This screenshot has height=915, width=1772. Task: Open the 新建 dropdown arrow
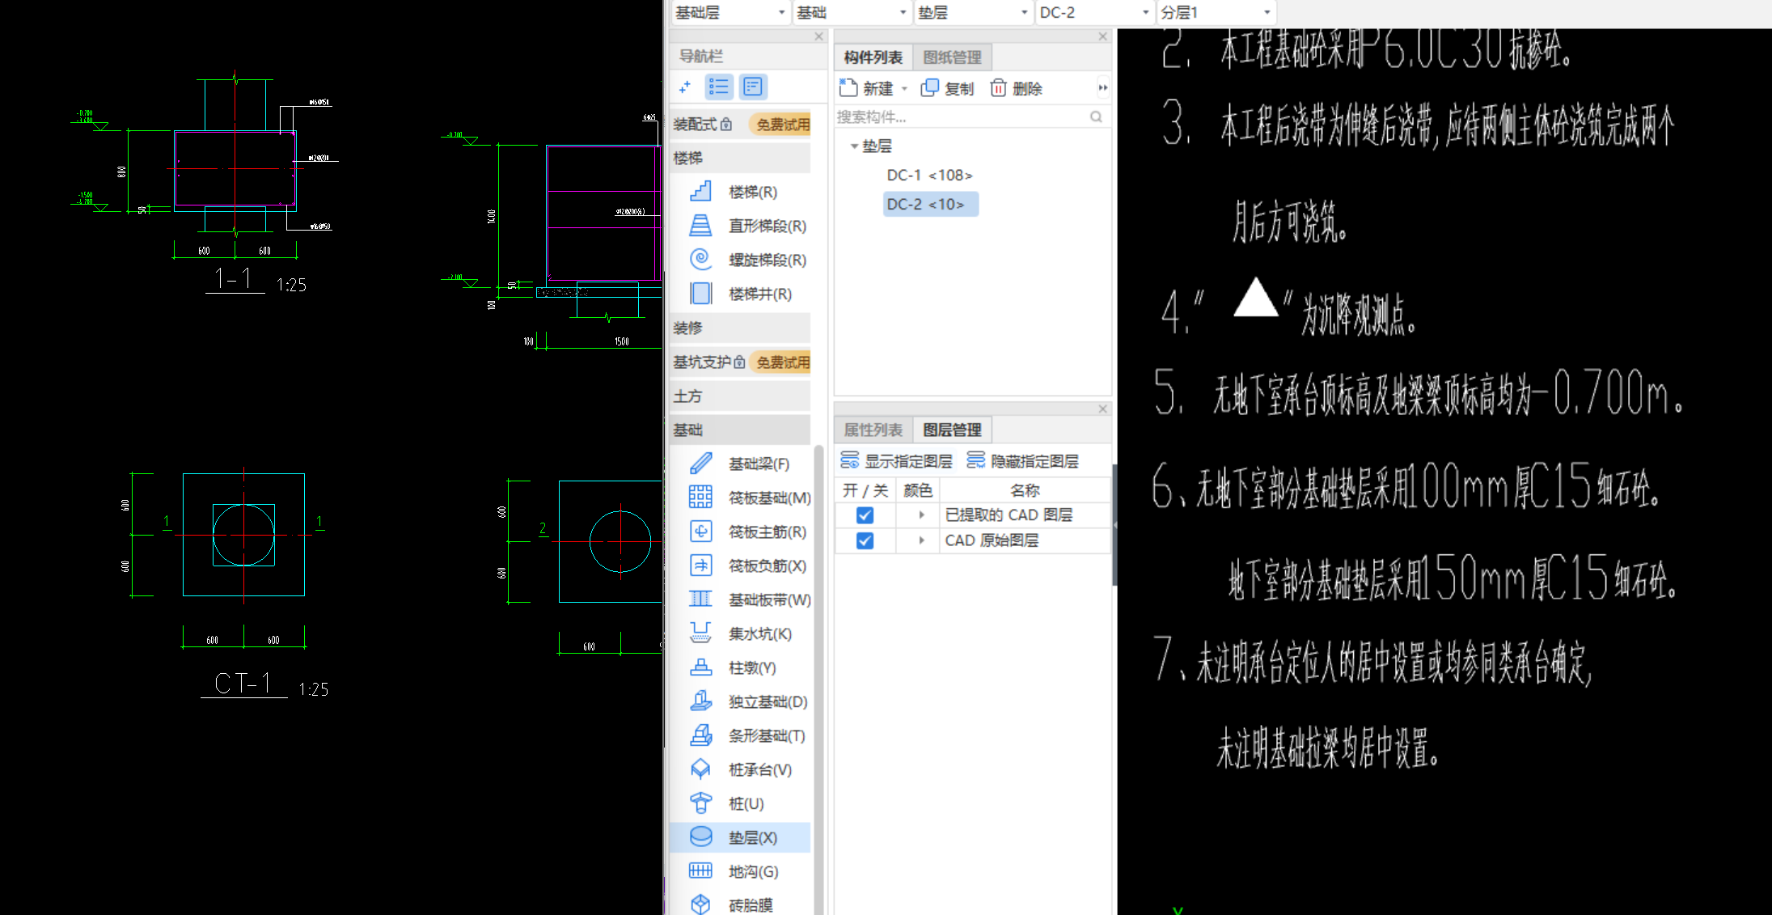click(x=904, y=88)
